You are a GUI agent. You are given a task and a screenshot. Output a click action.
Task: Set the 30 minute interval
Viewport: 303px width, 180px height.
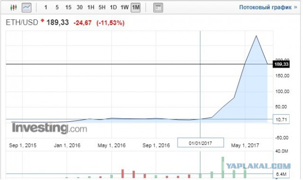tap(80, 8)
